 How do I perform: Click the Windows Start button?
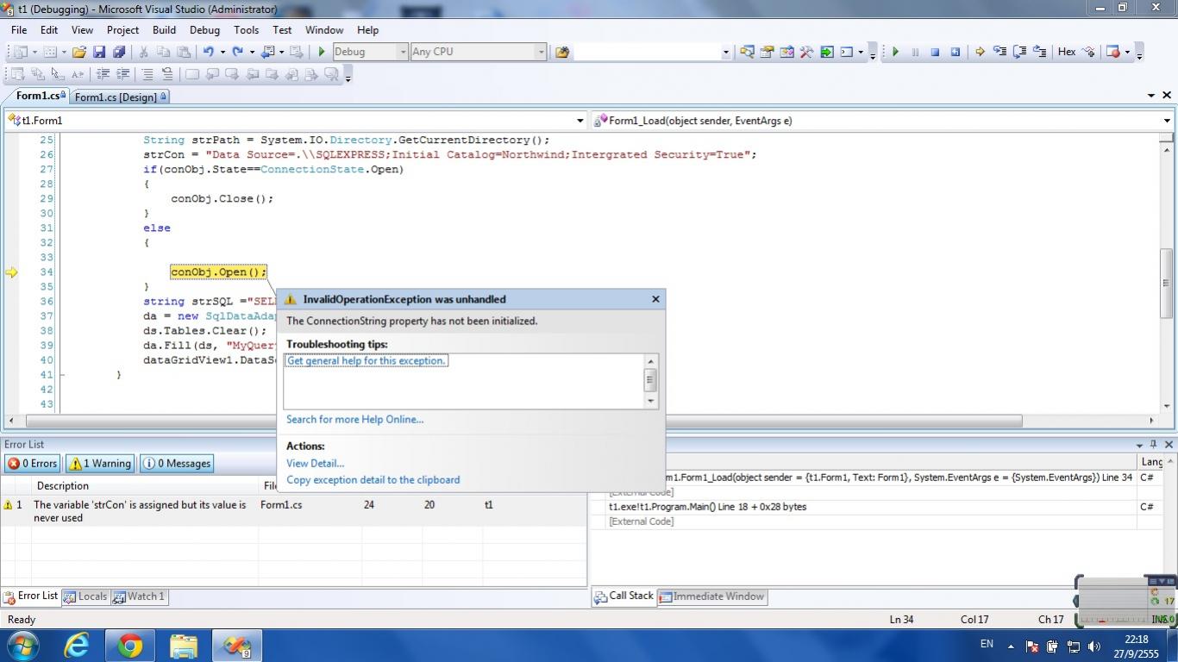22,645
